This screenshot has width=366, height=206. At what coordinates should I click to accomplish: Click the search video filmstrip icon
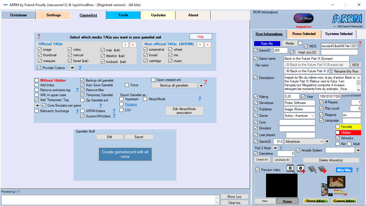coord(291,169)
